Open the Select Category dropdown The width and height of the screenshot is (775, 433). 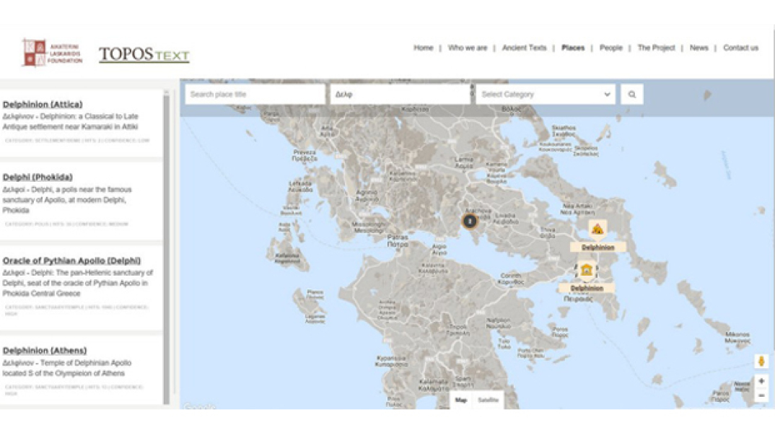pos(545,95)
